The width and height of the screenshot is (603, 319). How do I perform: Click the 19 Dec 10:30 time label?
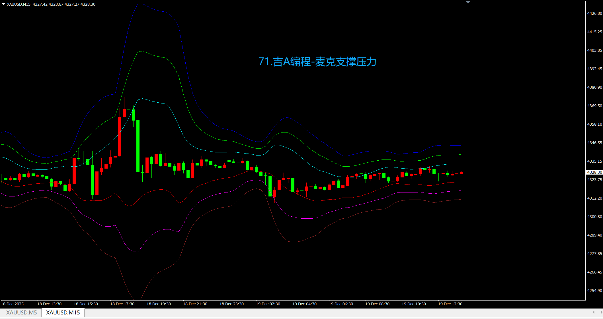(x=414, y=304)
